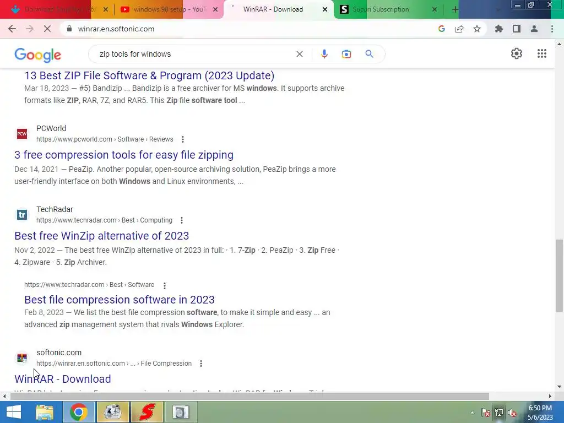Open the Windows Start menu
564x423 pixels.
coord(14,412)
